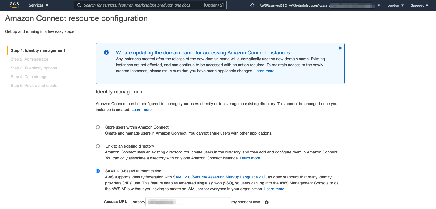Image resolution: width=436 pixels, height=209 pixels.
Task: Click the Access URL input field
Action: click(x=187, y=201)
